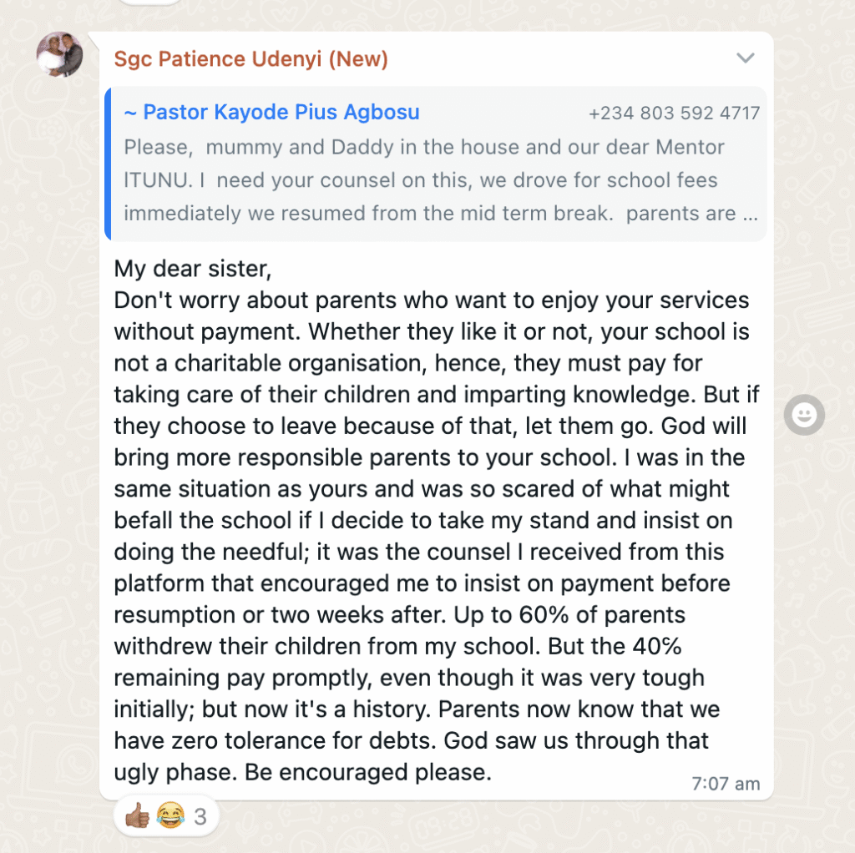The image size is (855, 853).
Task: Click "My dear sister," greeting line
Action: coord(193,270)
